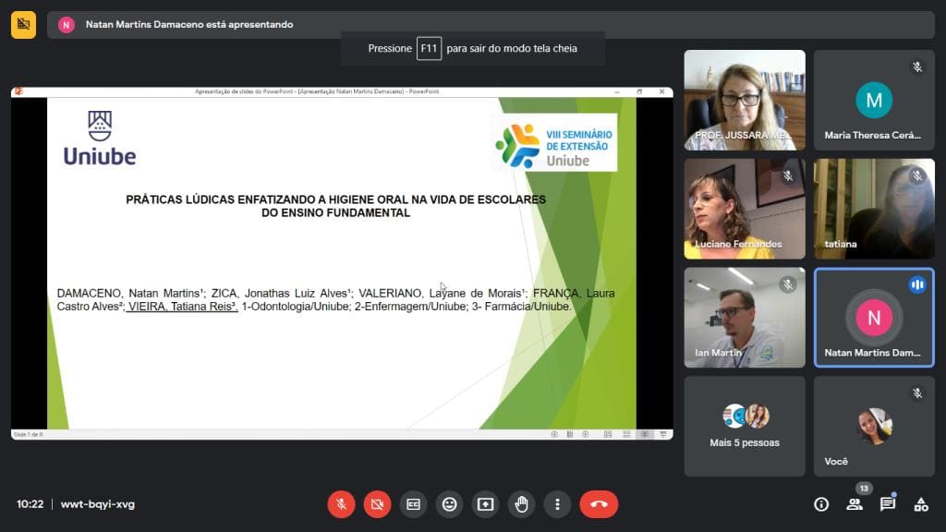
Task: Restore down the PowerPoint window
Action: [639, 91]
